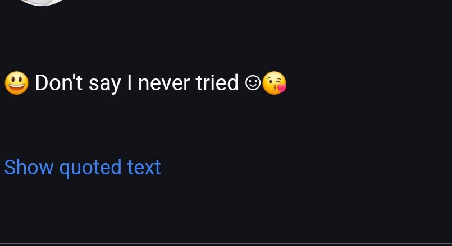The height and width of the screenshot is (246, 452).
Task: Click the letter "S" in "Show quoted text"
Action: pos(10,167)
